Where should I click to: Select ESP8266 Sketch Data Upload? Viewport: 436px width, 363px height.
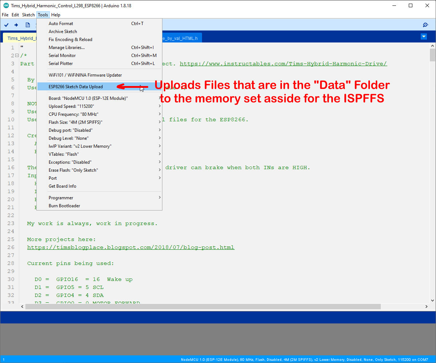tap(100, 87)
